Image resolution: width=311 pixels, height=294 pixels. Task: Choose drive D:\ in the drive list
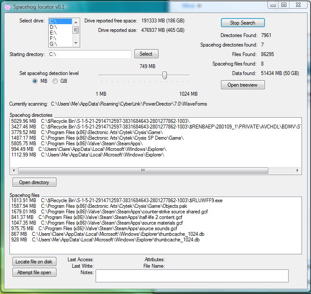click(x=54, y=27)
